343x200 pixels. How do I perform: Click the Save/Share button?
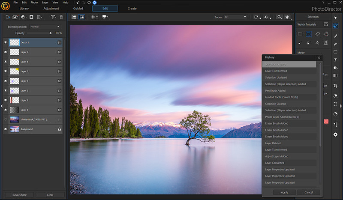click(x=19, y=194)
